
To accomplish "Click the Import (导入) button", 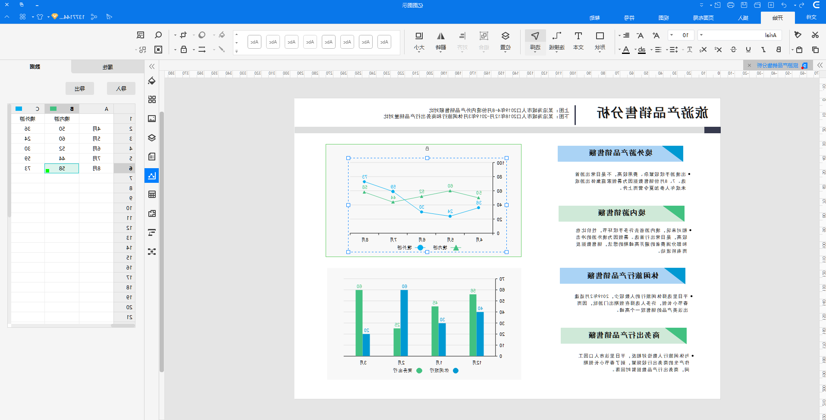I will pyautogui.click(x=121, y=88).
